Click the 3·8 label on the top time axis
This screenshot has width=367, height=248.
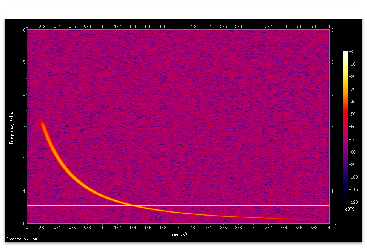(313, 26)
